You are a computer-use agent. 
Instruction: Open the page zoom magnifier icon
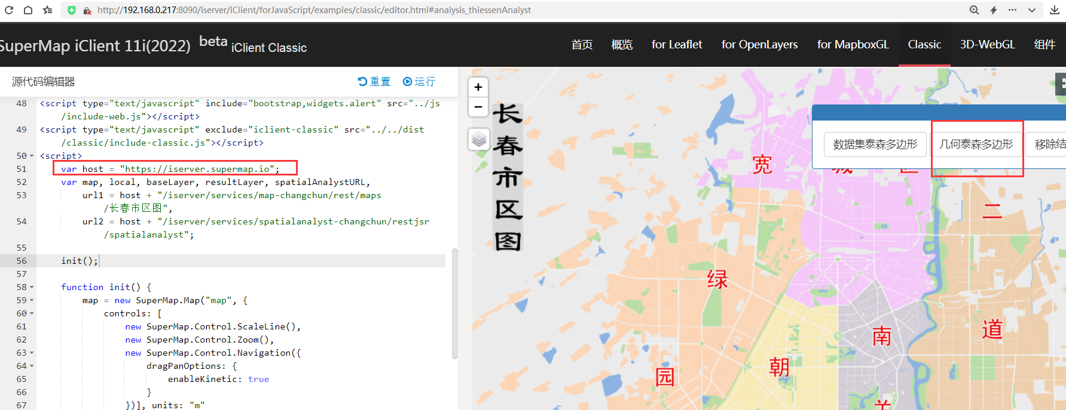(x=975, y=10)
